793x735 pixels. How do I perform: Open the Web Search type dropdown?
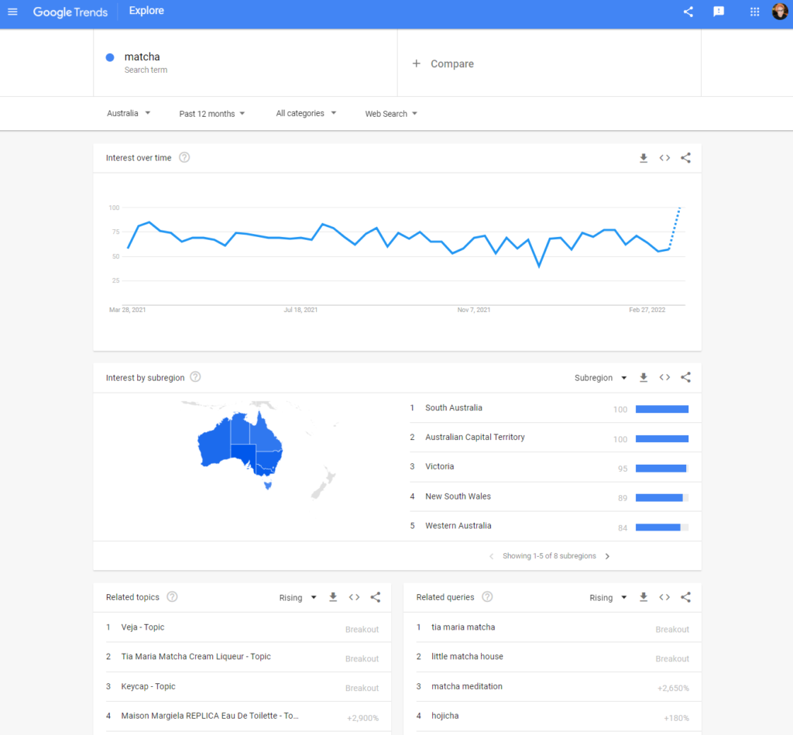391,114
